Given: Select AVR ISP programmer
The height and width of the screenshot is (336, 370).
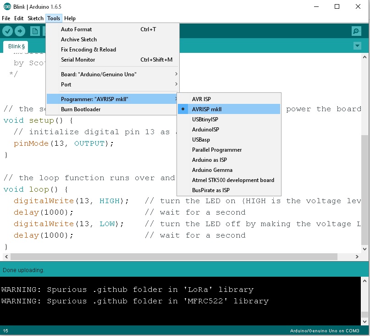Looking at the screenshot, I should [x=229, y=99].
